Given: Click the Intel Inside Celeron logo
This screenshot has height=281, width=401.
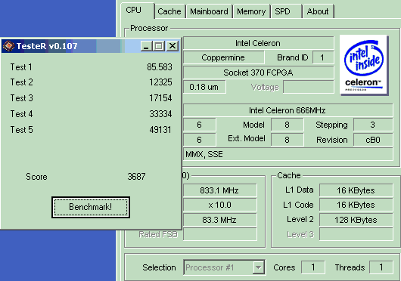Looking at the screenshot, I should (x=364, y=65).
